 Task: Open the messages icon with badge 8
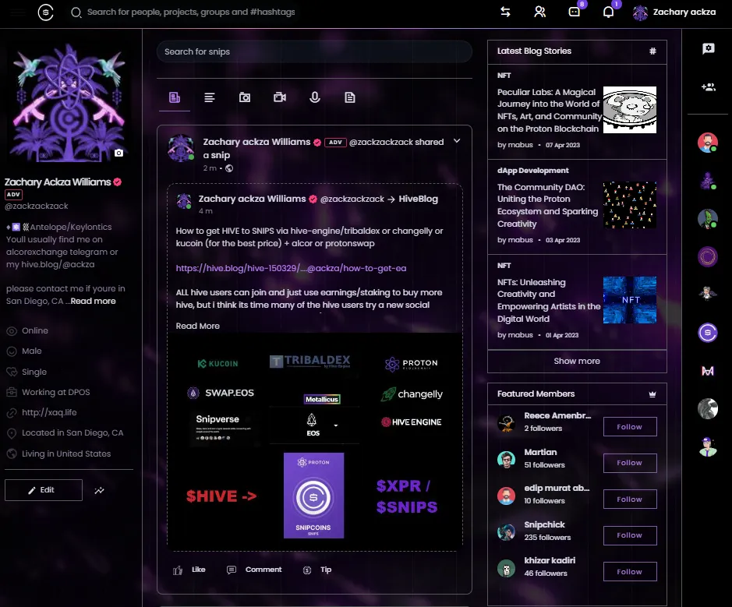(575, 12)
